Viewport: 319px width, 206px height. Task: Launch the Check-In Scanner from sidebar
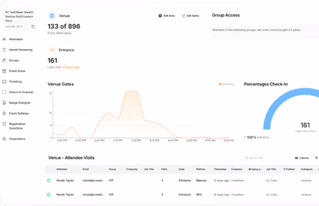pos(21,92)
